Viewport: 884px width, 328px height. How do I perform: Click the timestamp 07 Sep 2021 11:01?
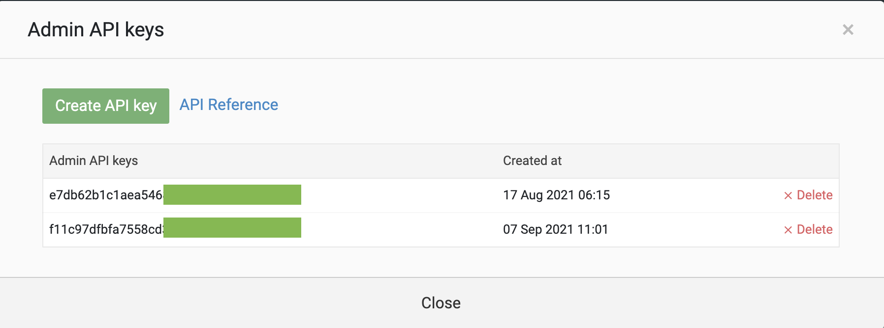(555, 229)
